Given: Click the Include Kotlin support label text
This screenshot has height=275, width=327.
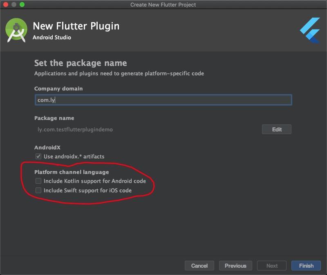Looking at the screenshot, I should tap(95, 181).
